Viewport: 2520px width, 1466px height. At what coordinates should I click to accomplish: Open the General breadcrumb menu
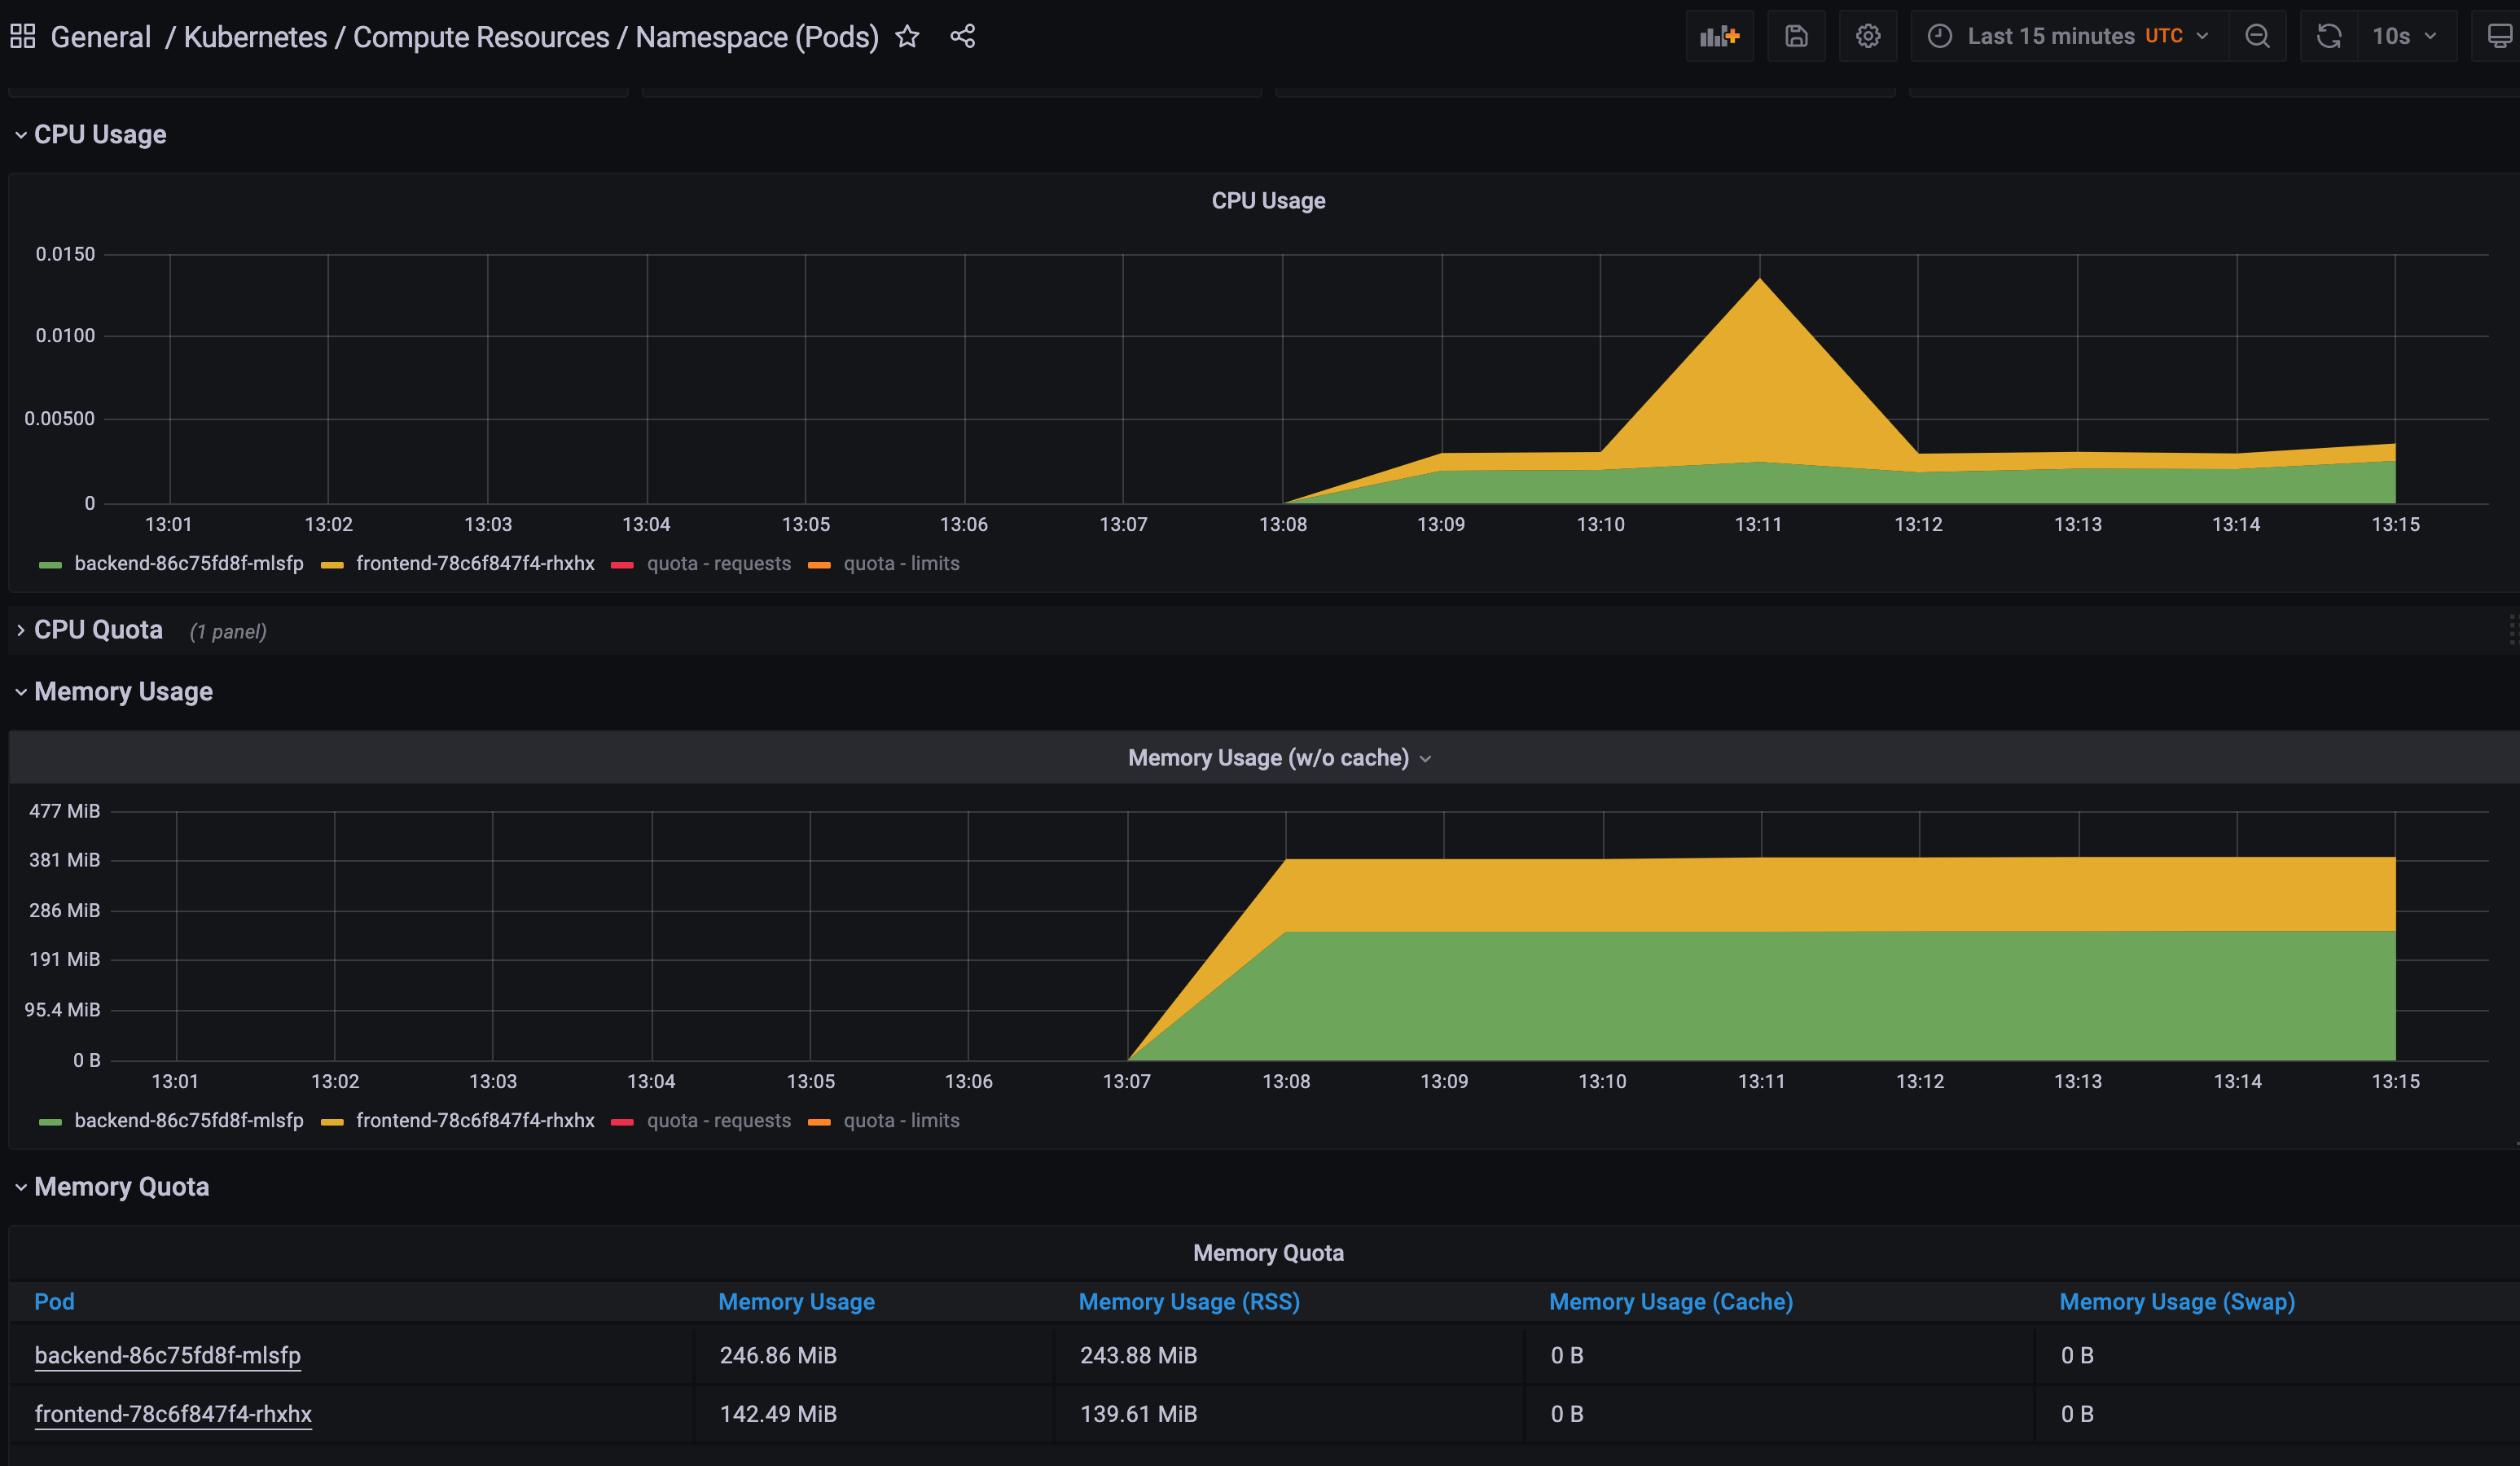tap(100, 36)
